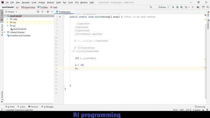
Task: Click the CRLF line separator in status bar
Action: point(182,110)
